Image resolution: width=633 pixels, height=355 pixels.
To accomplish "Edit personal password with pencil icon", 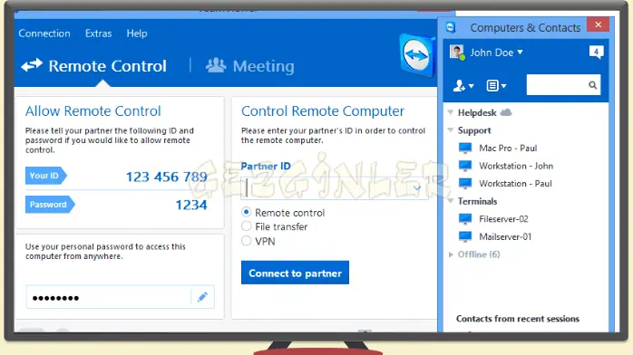I will (x=202, y=297).
